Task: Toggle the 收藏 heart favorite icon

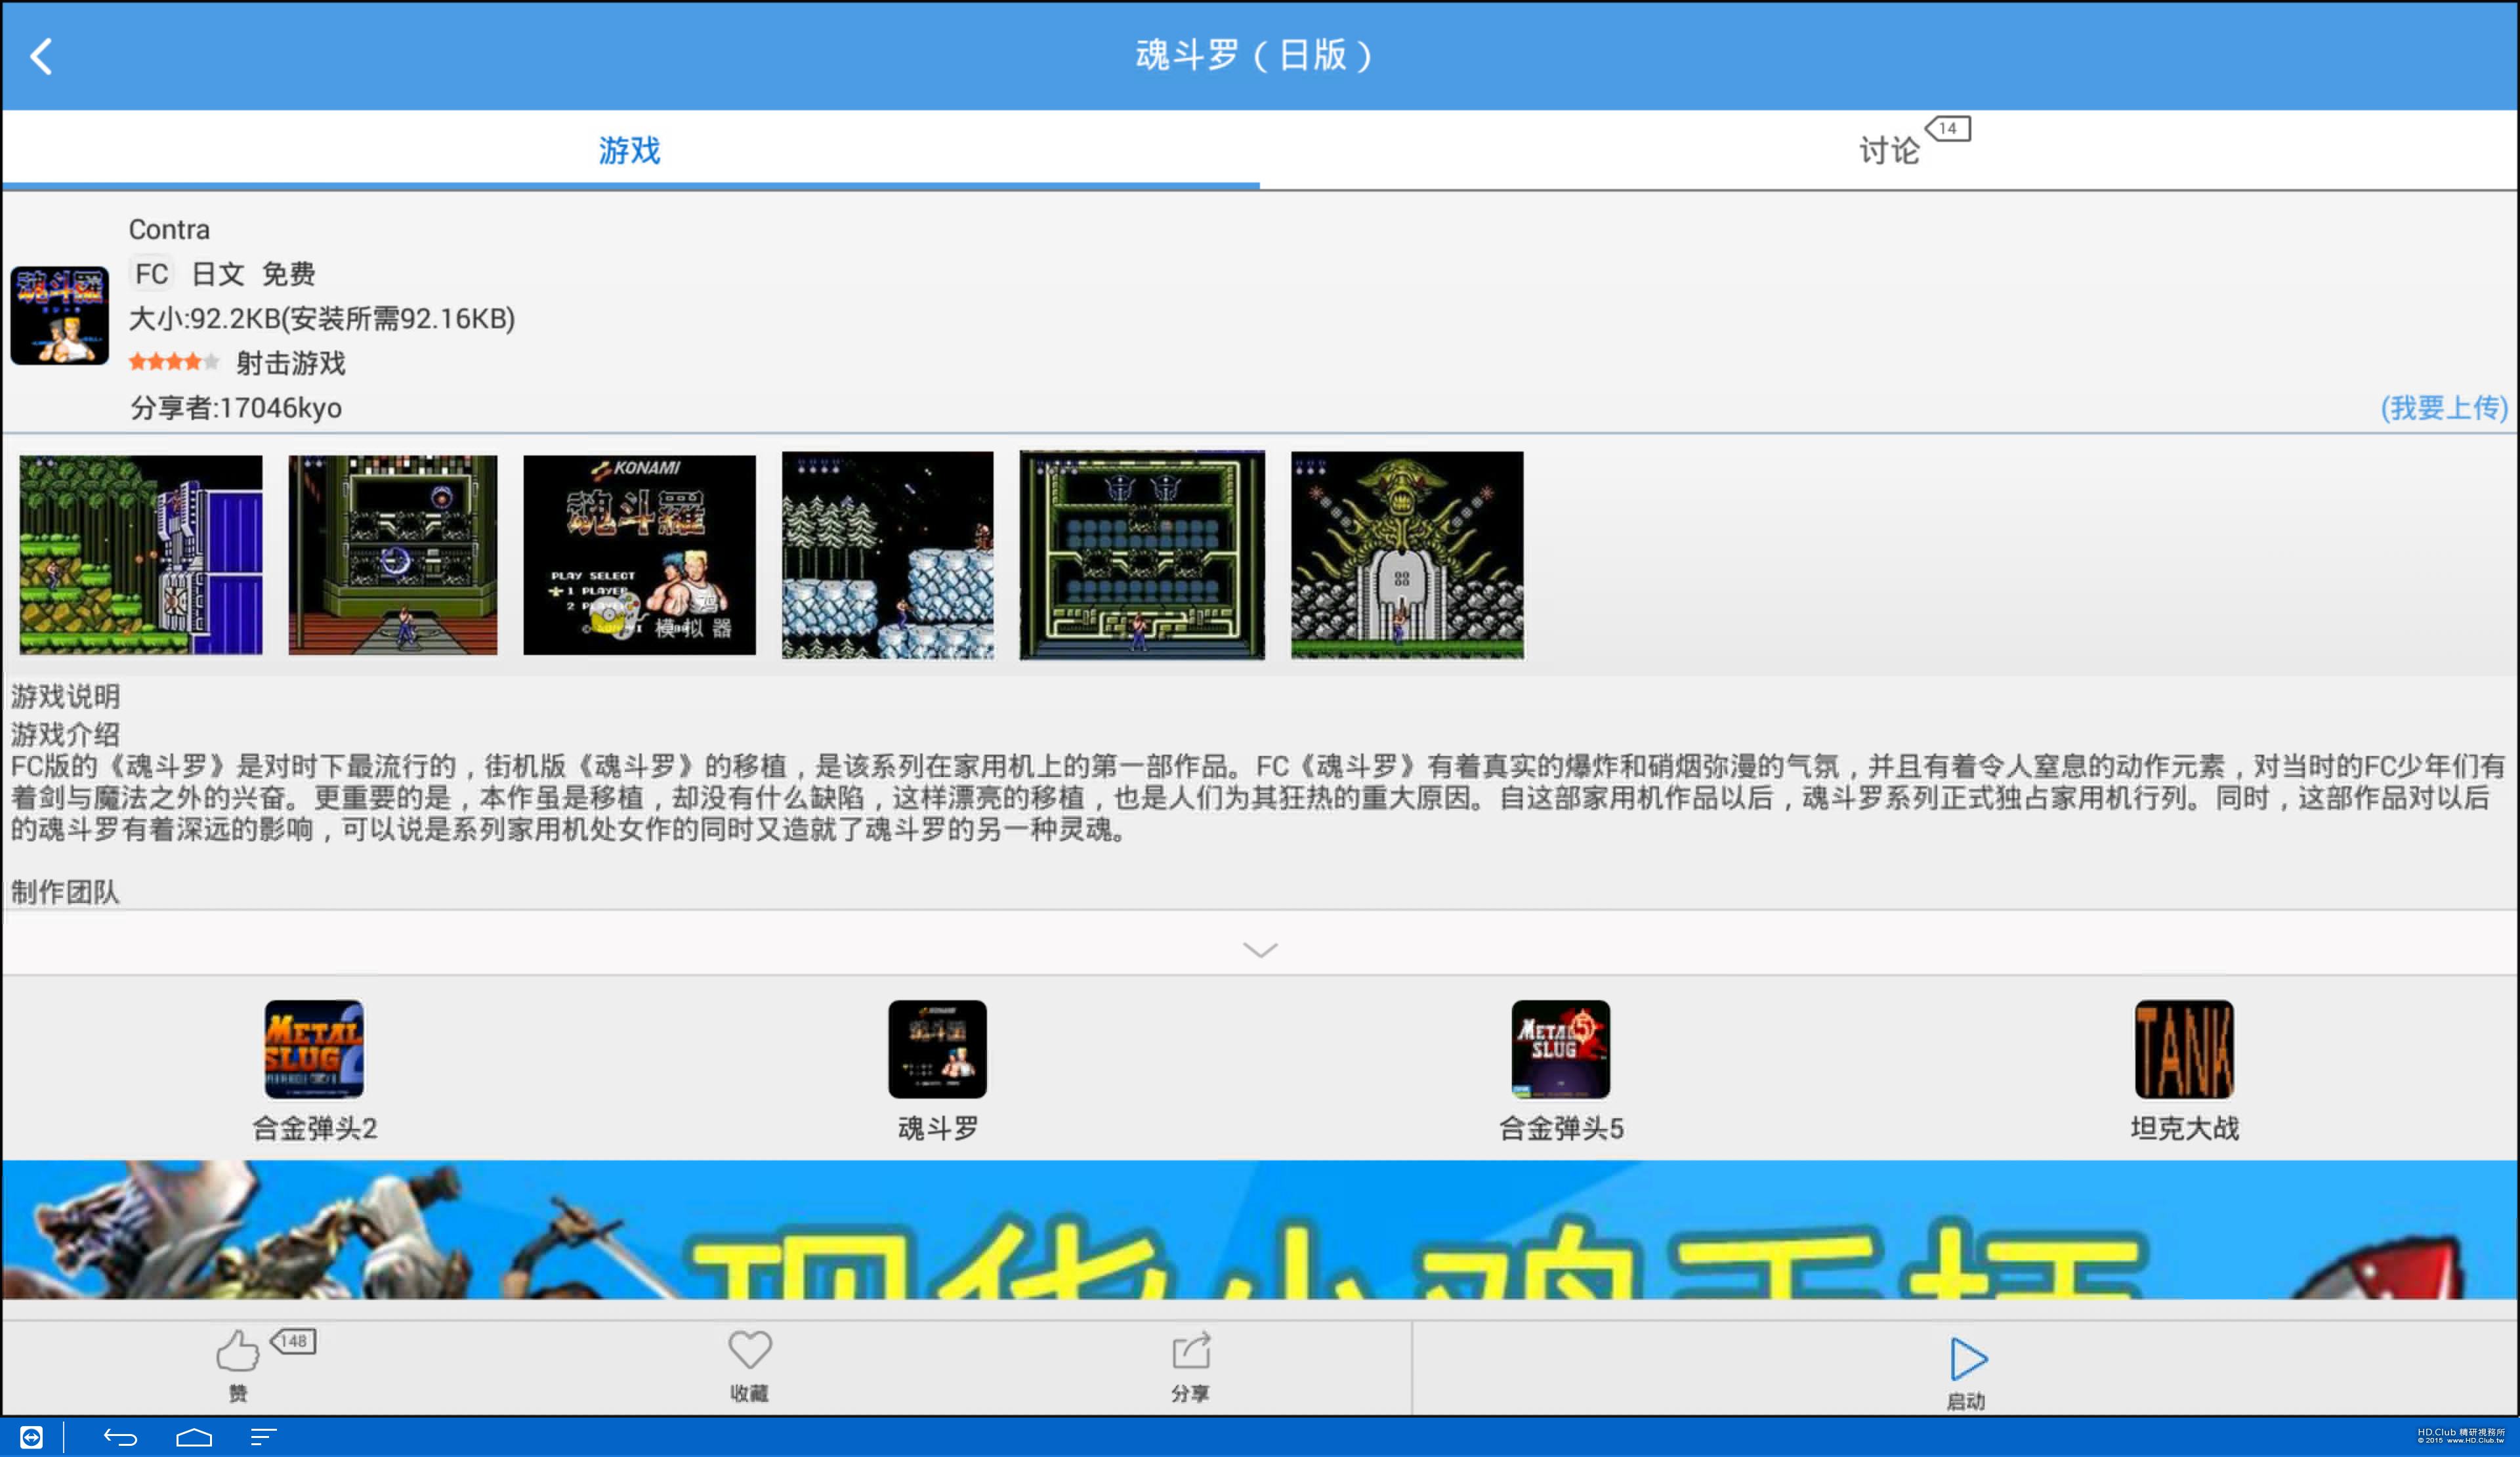Action: (749, 1351)
